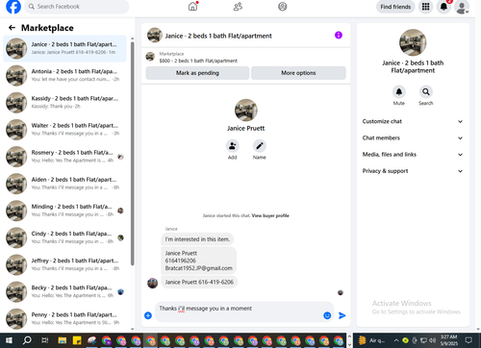Open the emoji picker
This screenshot has height=348, width=481.
(x=327, y=315)
